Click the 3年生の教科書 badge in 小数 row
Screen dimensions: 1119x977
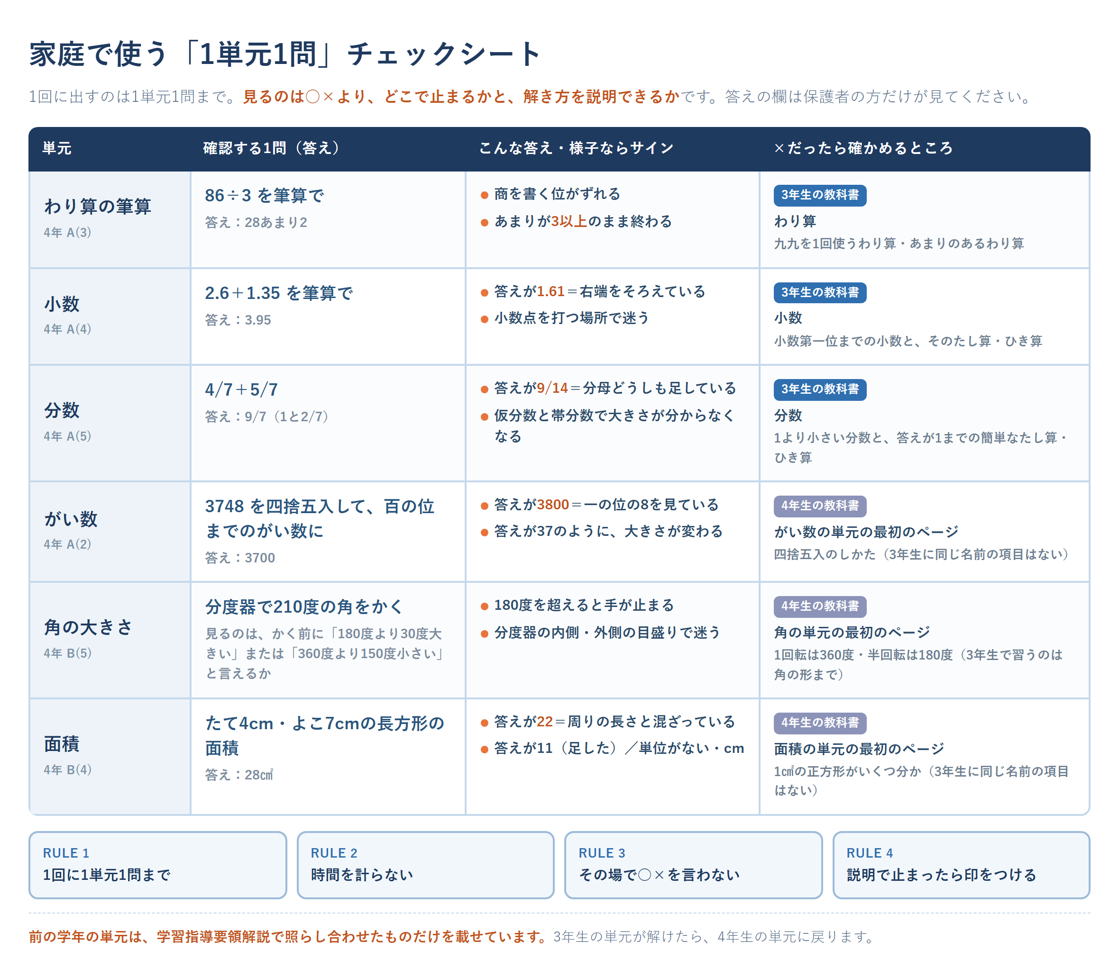click(819, 293)
